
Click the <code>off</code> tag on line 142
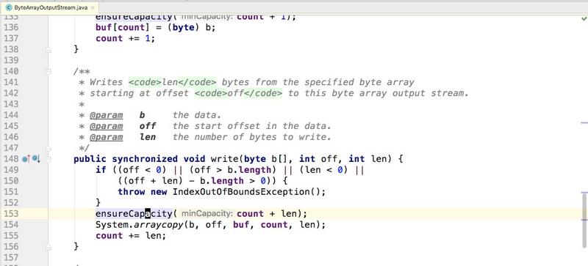click(x=238, y=93)
